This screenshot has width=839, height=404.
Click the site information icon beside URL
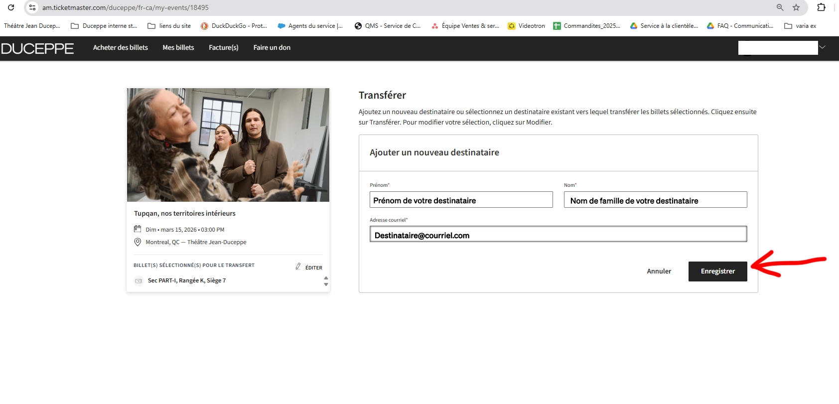point(32,7)
